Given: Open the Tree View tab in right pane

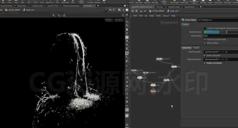Looking at the screenshot, I should [159, 7].
